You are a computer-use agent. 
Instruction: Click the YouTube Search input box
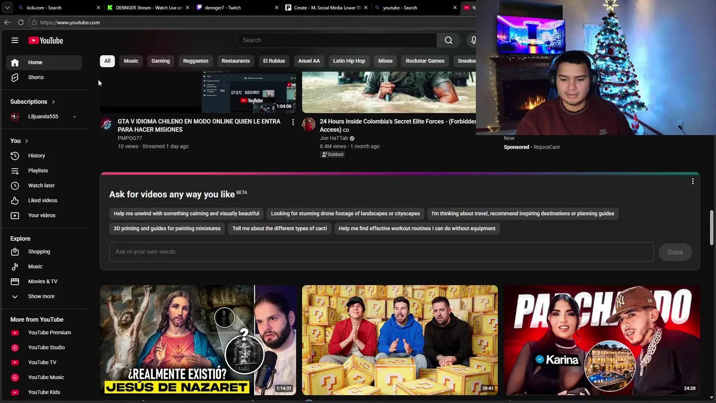tap(337, 40)
